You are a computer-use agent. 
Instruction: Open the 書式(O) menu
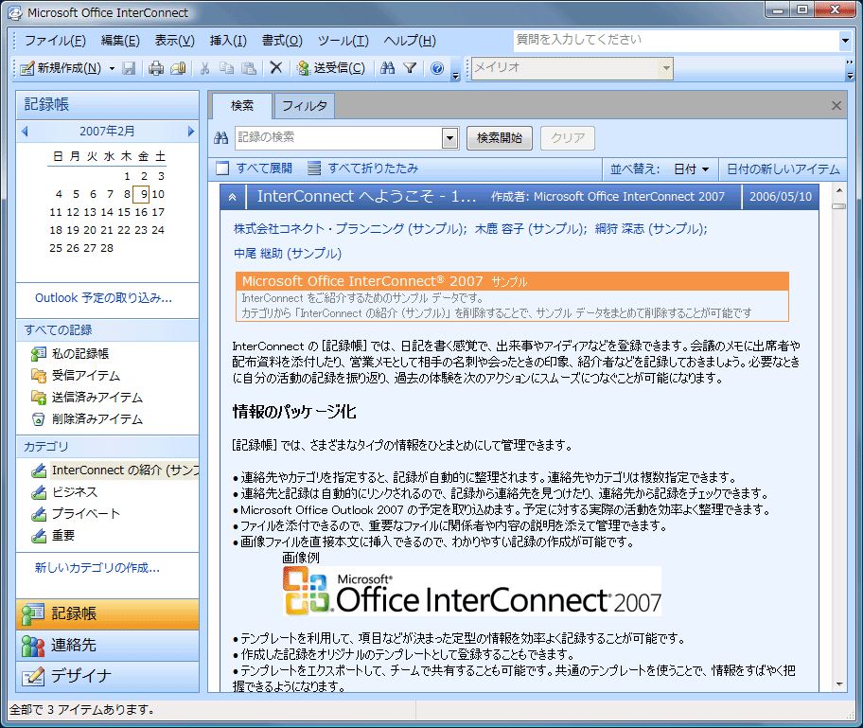[282, 41]
